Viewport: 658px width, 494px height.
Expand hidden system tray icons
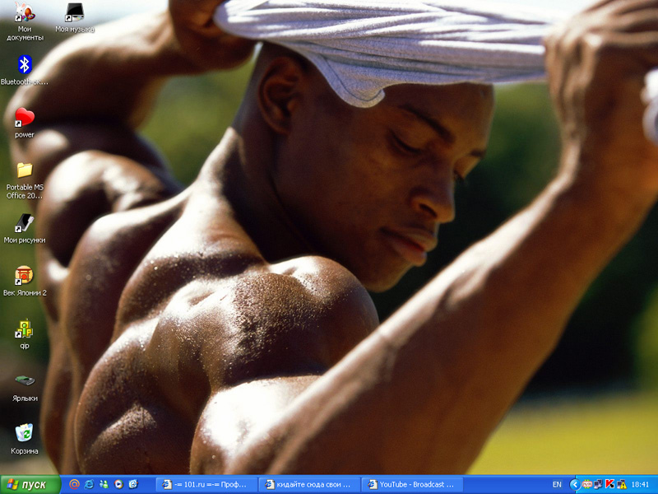[x=575, y=485]
